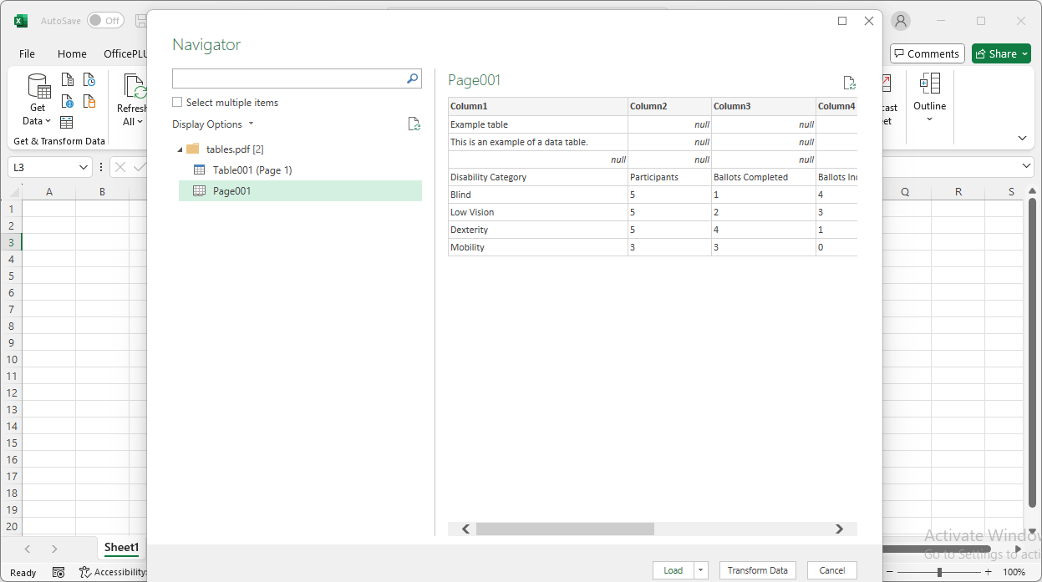Image resolution: width=1042 pixels, height=582 pixels.
Task: Enable the Select multiple items checkbox
Action: [x=176, y=102]
